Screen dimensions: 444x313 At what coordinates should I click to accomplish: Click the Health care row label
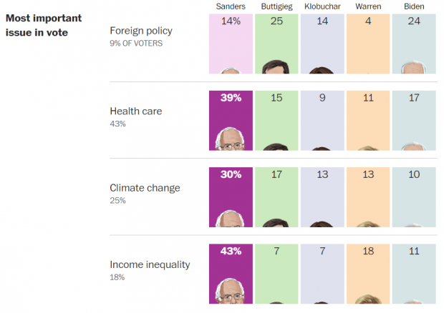pos(136,111)
